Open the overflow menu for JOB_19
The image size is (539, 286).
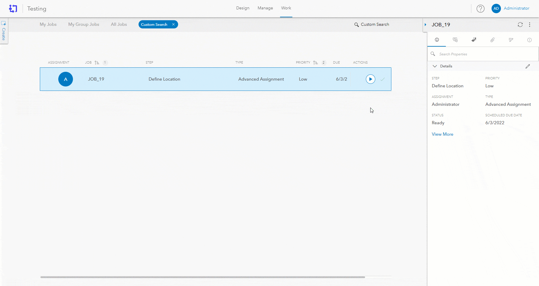tap(530, 25)
